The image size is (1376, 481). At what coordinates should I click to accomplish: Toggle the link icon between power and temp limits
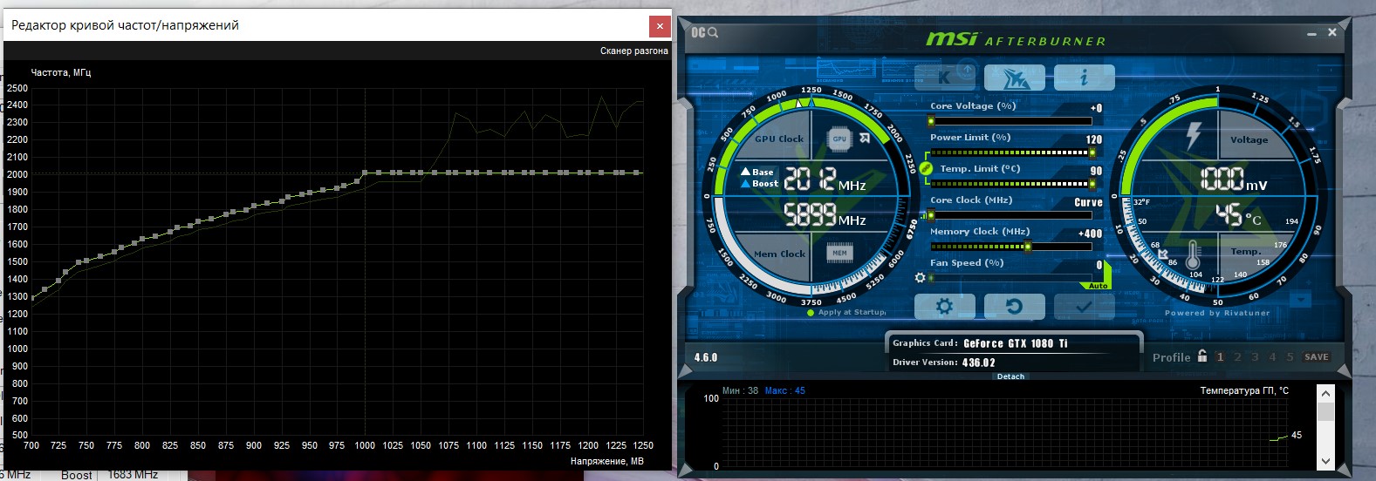pos(926,168)
